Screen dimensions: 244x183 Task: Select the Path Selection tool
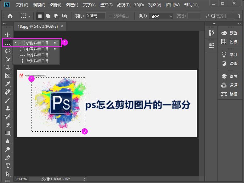[8, 174]
